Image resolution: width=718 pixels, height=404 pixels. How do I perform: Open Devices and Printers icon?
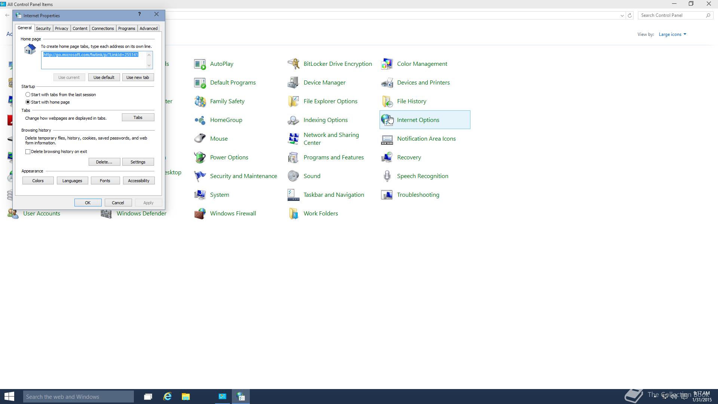tap(387, 83)
